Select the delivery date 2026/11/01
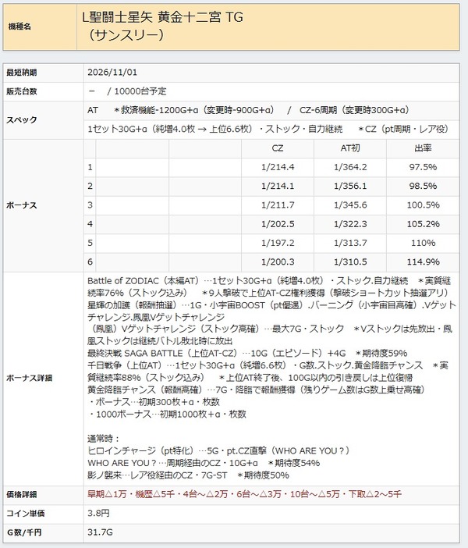The height and width of the screenshot is (548, 468). [x=112, y=73]
